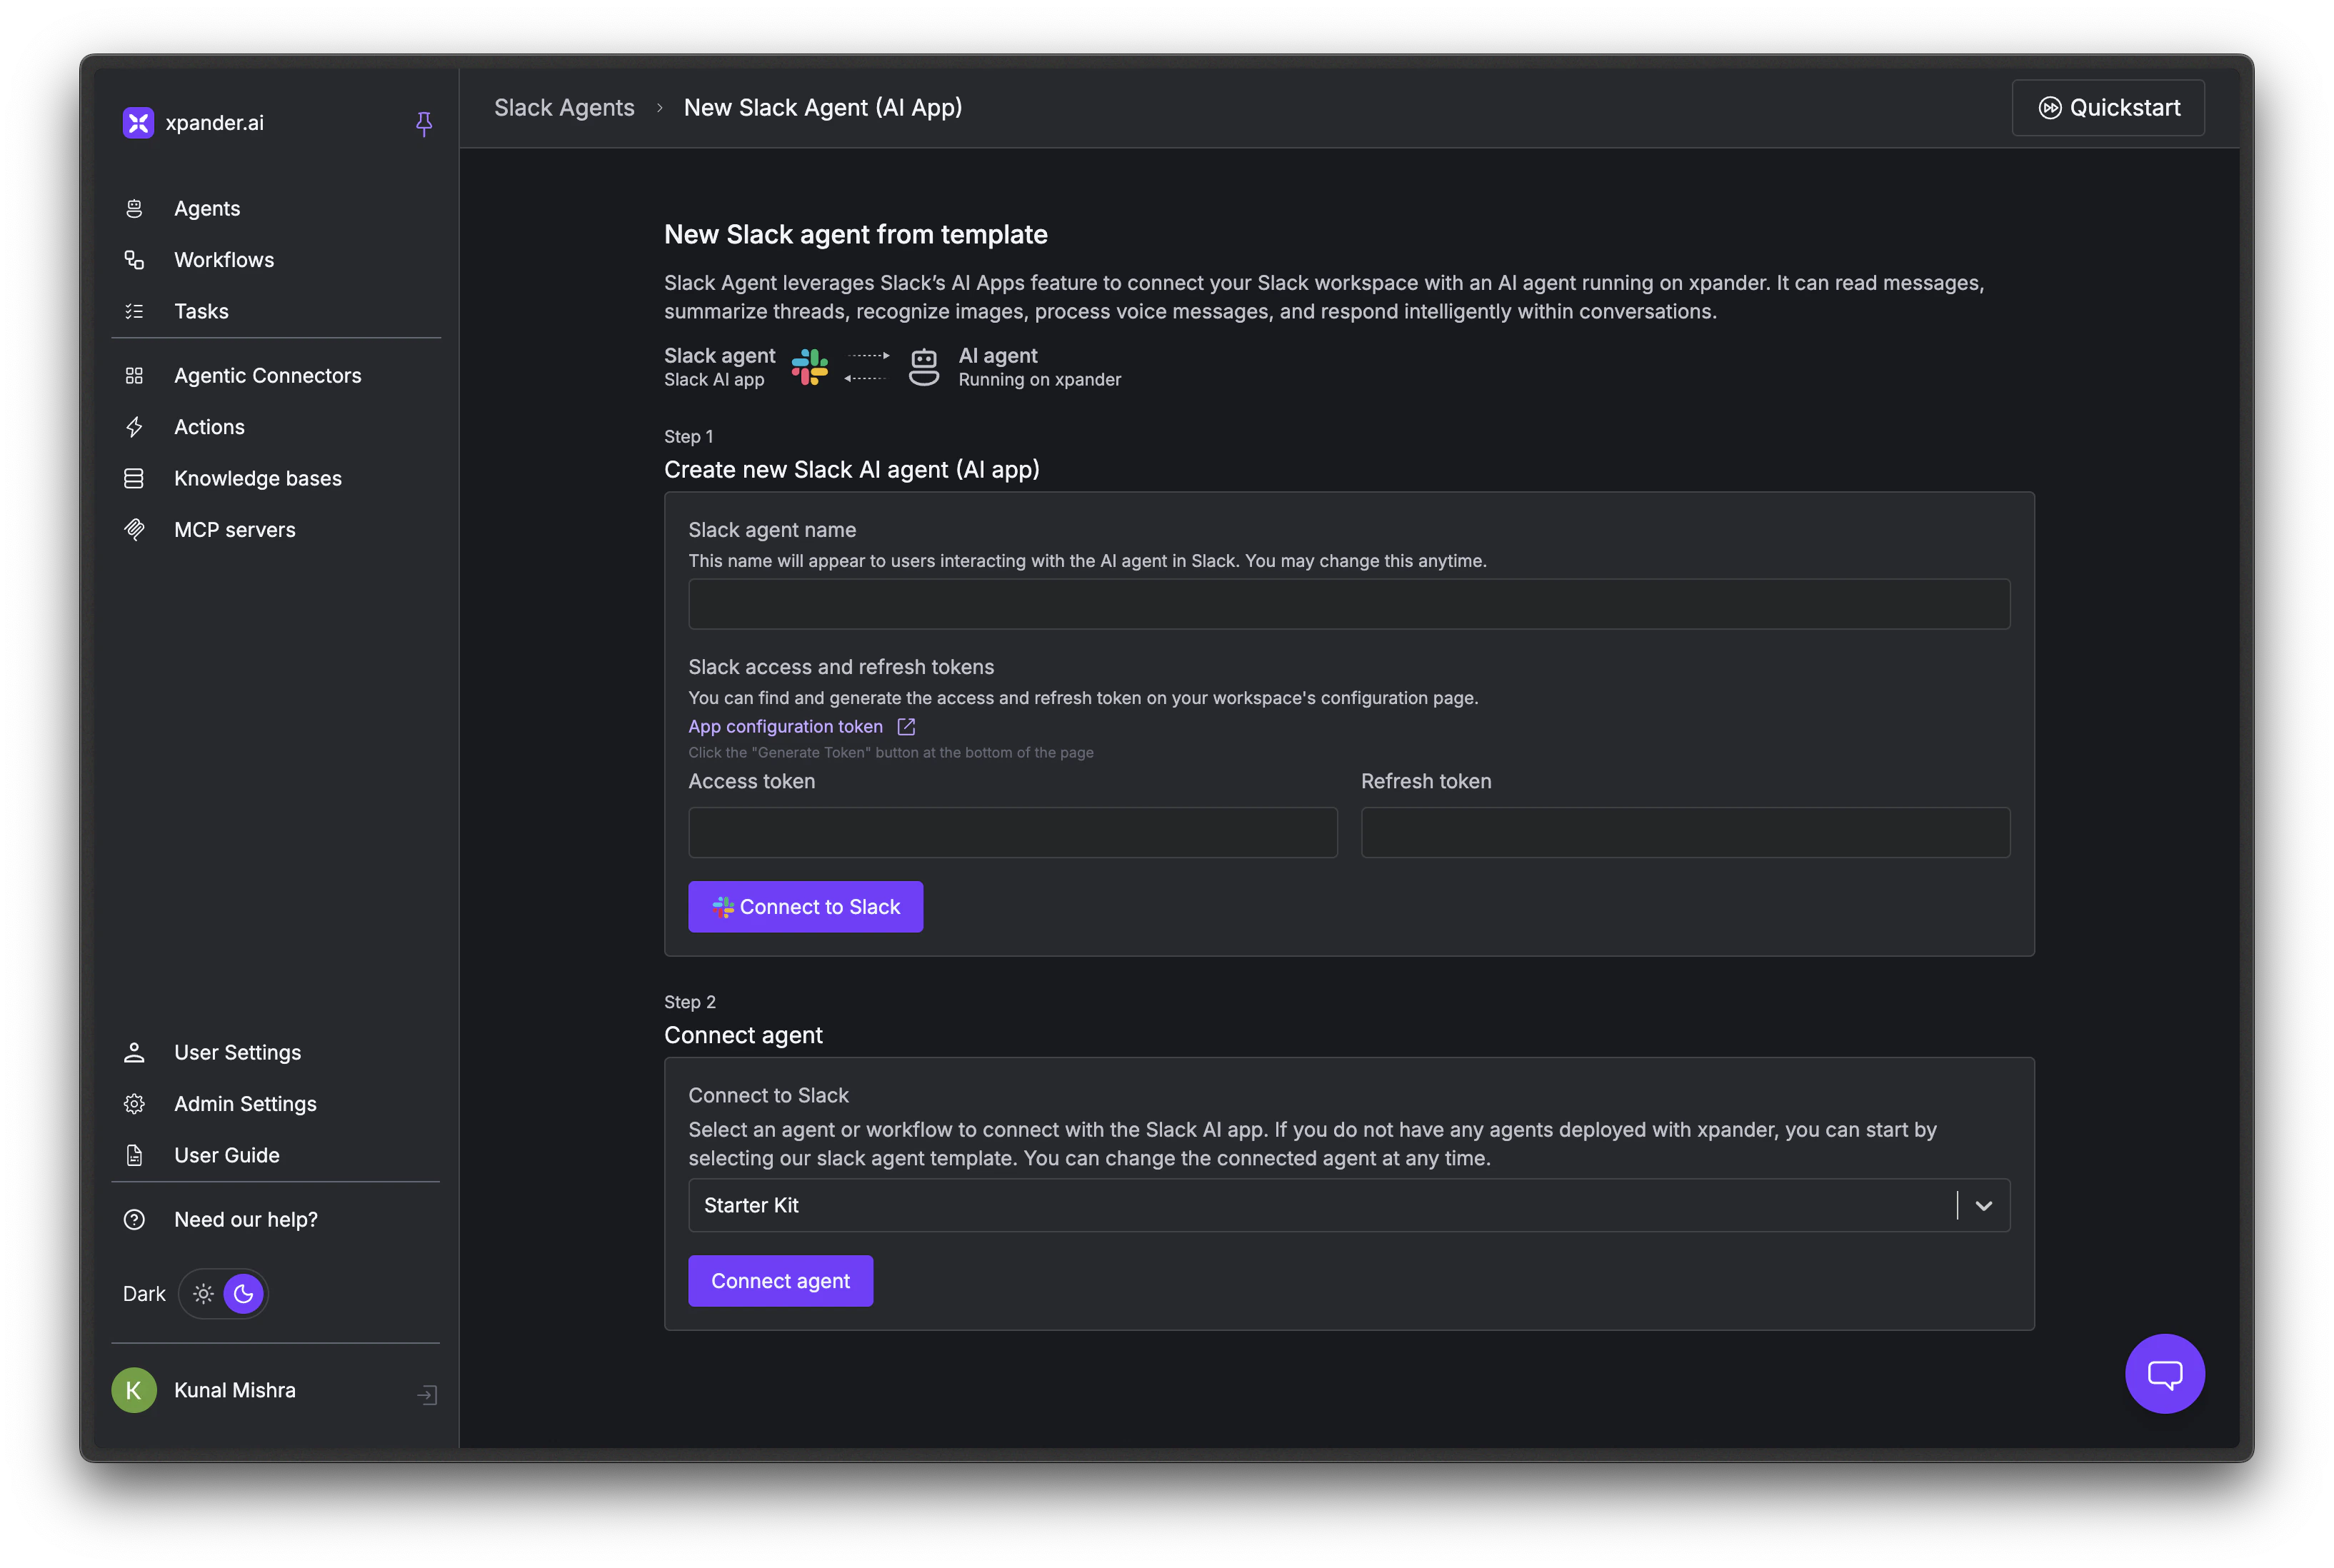This screenshot has width=2334, height=1568.
Task: Focus the Access token input
Action: pos(1012,832)
